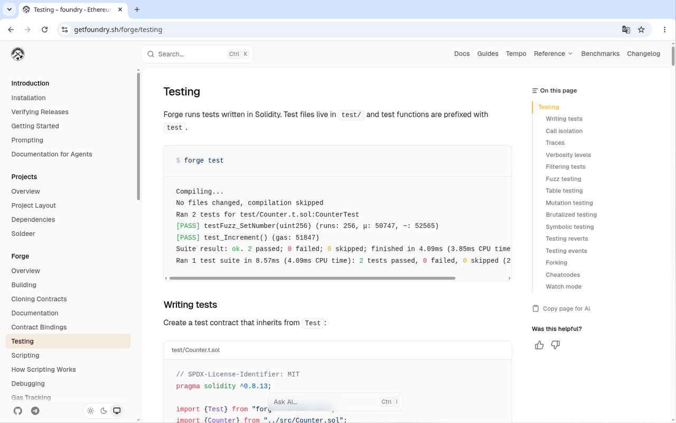Click the Ask AI input box
The height and width of the screenshot is (423, 676).
[x=335, y=402]
